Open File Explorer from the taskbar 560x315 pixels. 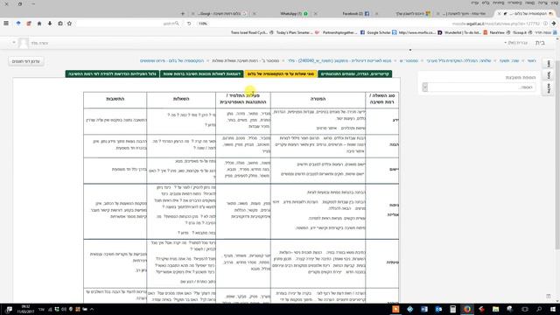[496, 309]
